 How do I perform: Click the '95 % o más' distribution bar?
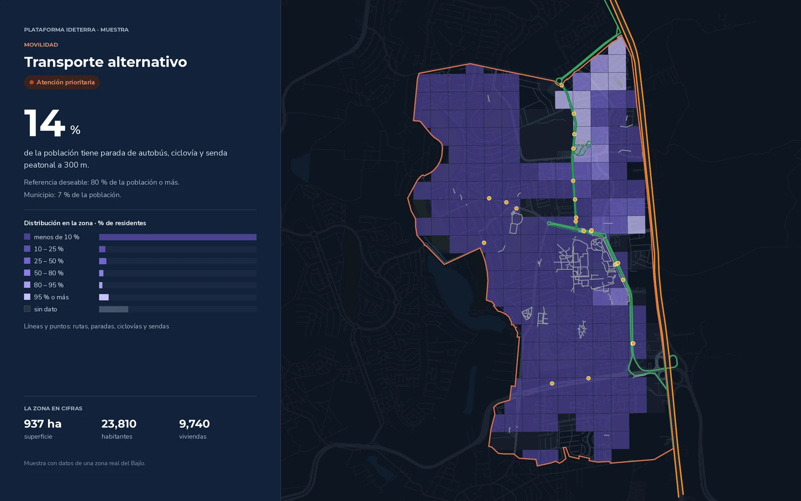104,297
